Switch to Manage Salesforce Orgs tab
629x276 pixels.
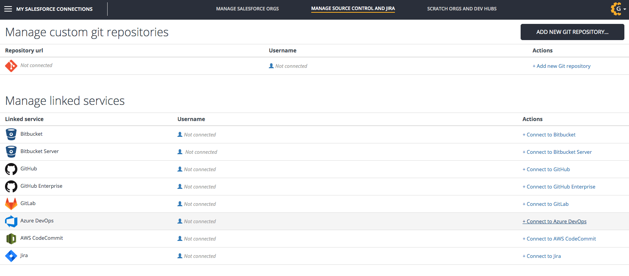coord(247,8)
